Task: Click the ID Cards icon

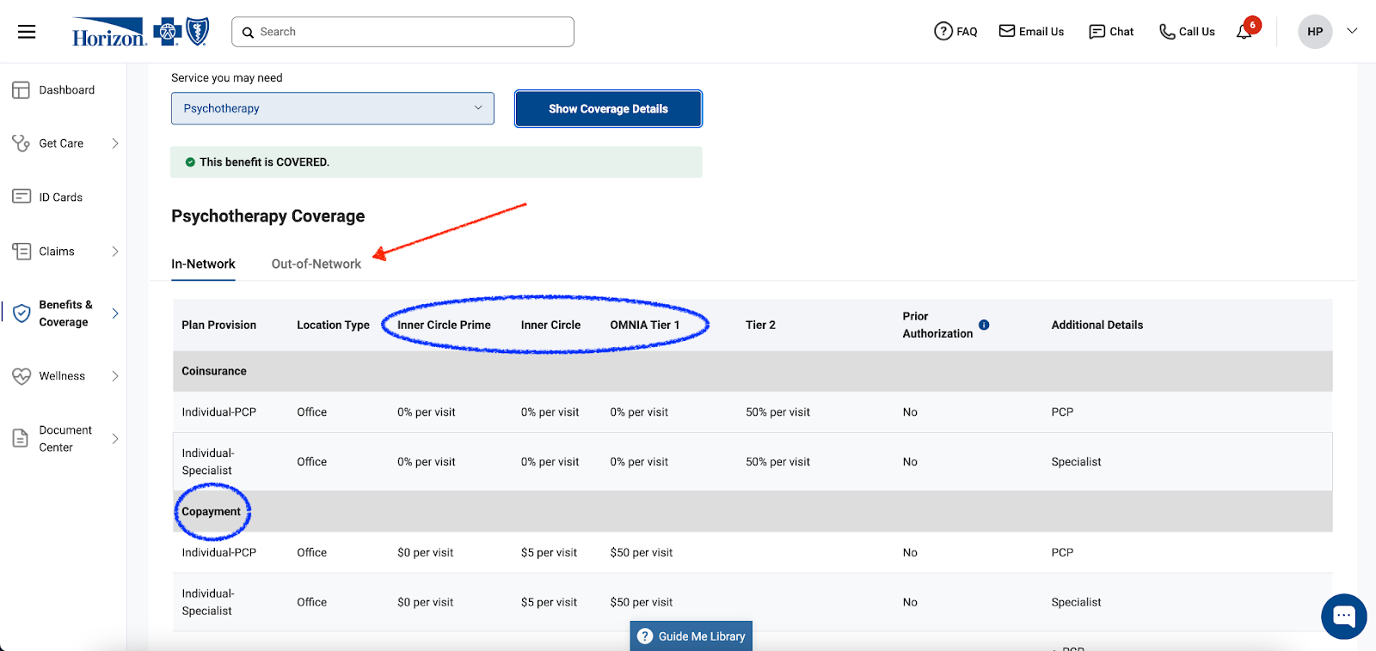Action: coord(21,197)
